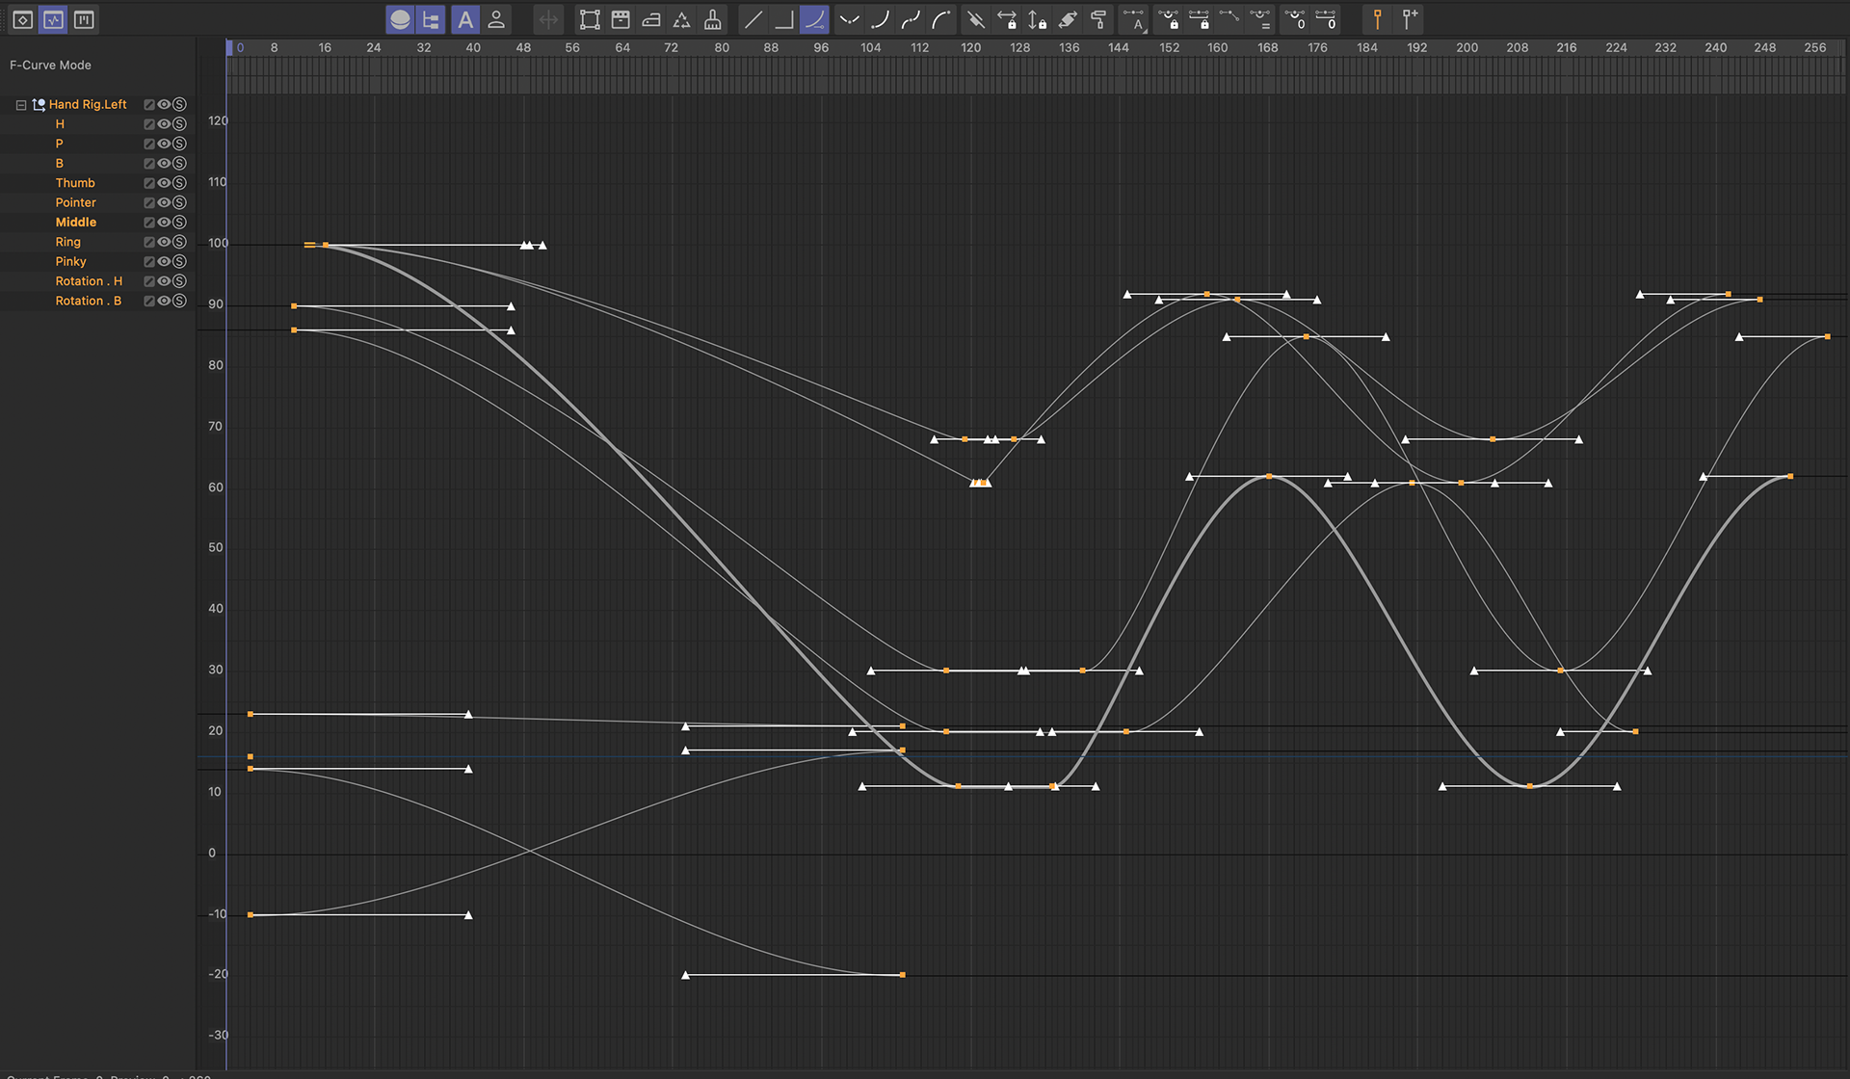Click the tangent equals sign icon
The image size is (1850, 1079).
pyautogui.click(x=1260, y=19)
